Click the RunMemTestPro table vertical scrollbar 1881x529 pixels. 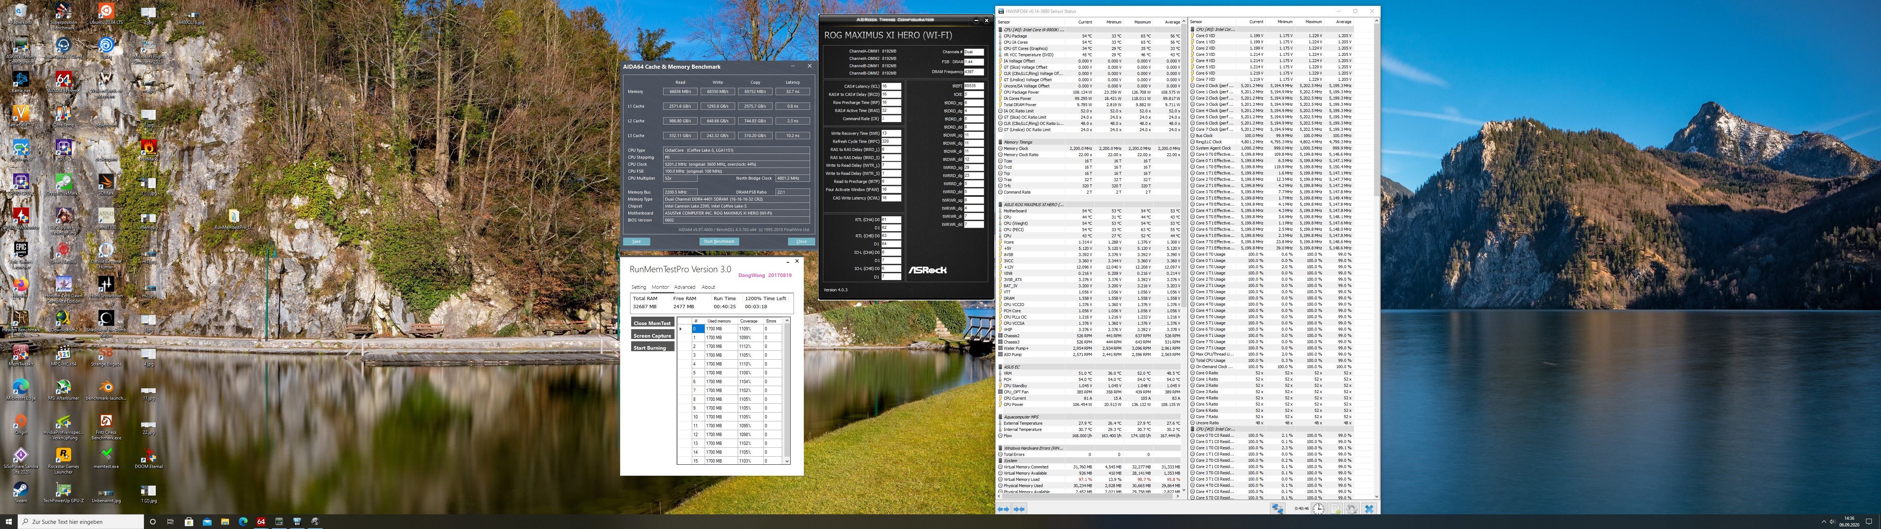(x=787, y=391)
